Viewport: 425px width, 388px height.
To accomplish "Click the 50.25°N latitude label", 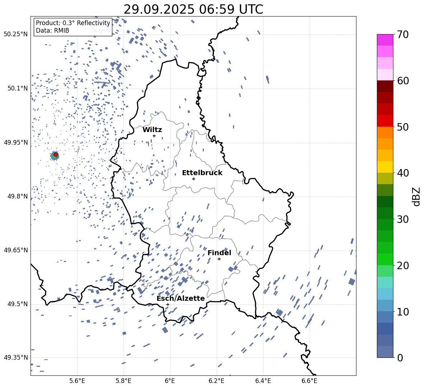I will [16, 34].
